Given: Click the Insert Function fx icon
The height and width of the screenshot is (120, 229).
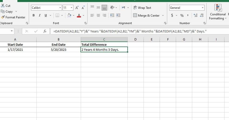Looking at the screenshot, I should pos(45,31).
